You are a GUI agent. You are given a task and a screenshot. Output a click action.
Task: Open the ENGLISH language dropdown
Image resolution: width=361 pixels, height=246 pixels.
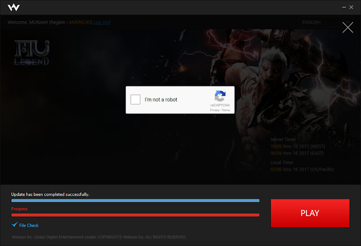click(x=326, y=23)
